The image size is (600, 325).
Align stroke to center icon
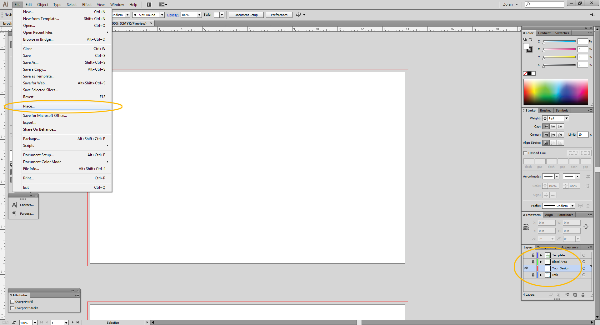point(546,143)
